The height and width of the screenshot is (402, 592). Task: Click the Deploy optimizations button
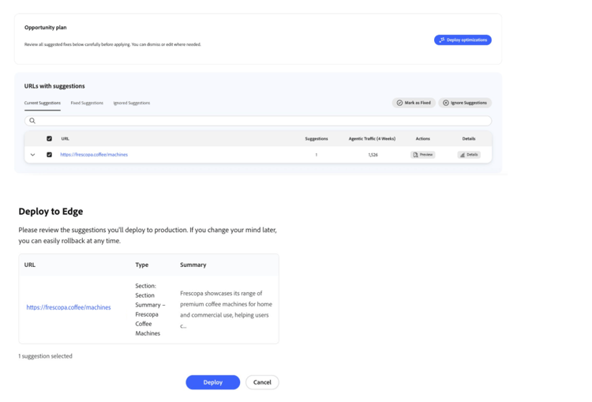pos(463,40)
